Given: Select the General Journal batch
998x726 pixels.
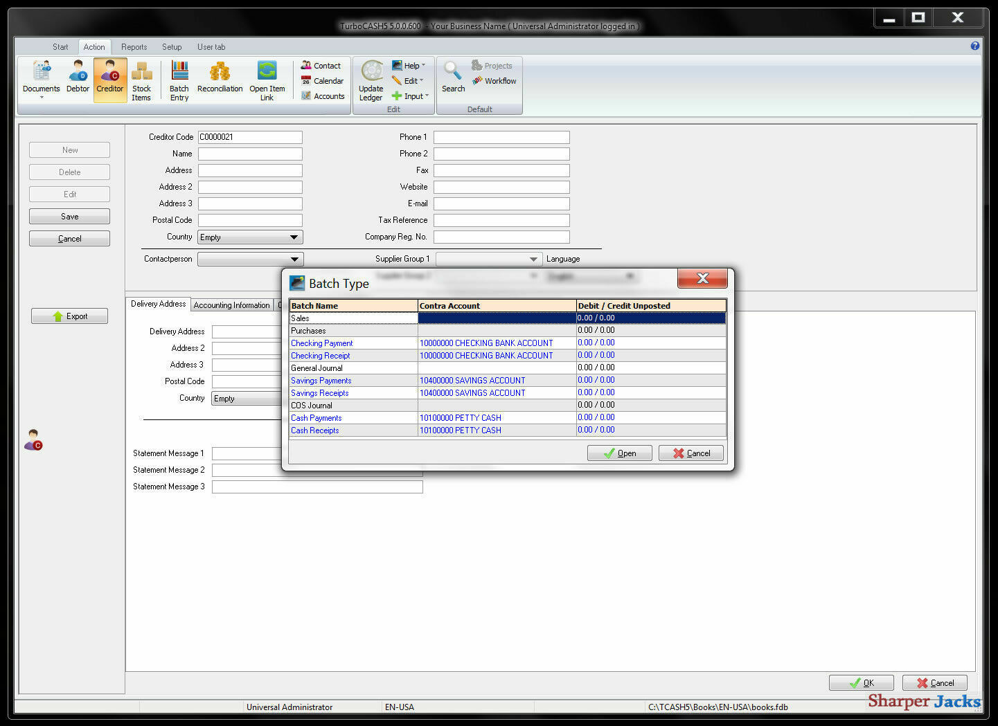Looking at the screenshot, I should 508,368.
